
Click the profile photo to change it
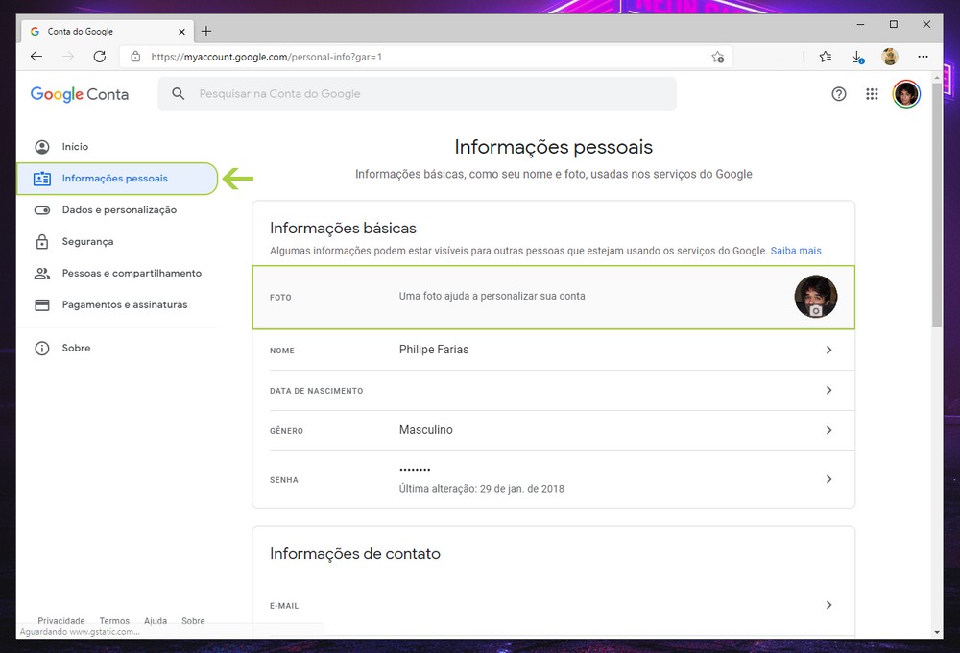pyautogui.click(x=815, y=297)
